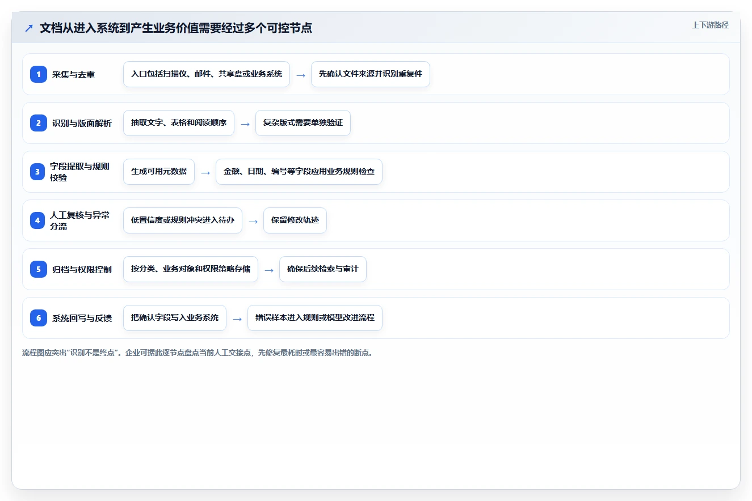The height and width of the screenshot is (501, 752).
Task: Click the 采集与去重 step label
Action: [74, 74]
